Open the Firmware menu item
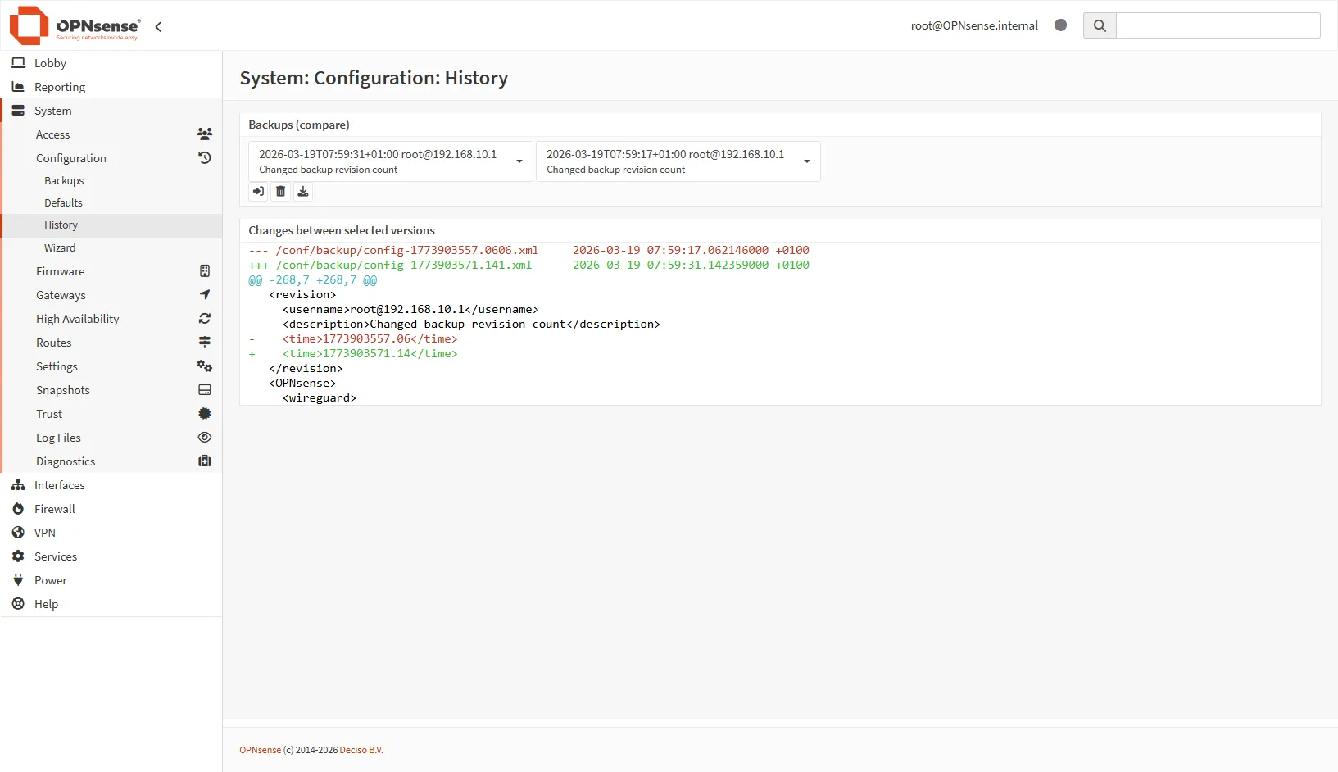This screenshot has height=772, width=1338. click(x=61, y=271)
